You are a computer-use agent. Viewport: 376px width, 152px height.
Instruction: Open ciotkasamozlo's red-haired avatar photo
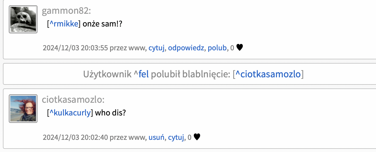point(23,109)
